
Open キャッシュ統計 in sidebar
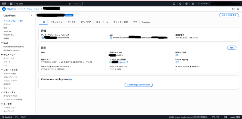pos(10,74)
